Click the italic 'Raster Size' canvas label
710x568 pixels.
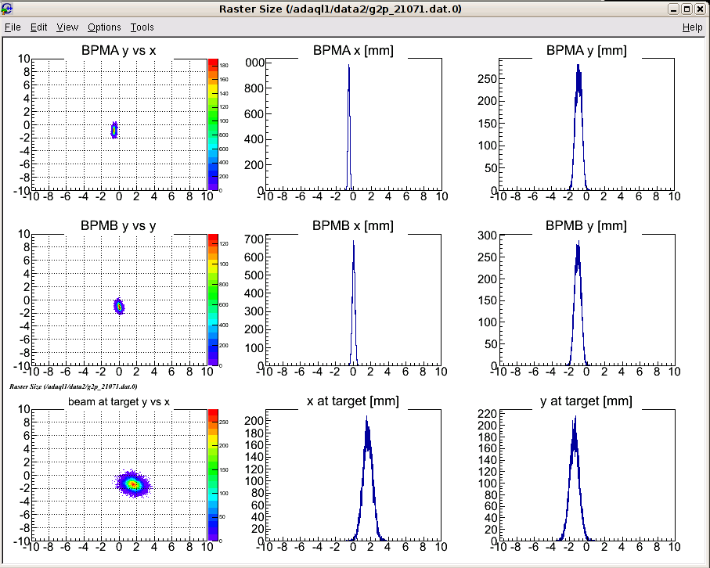click(x=74, y=386)
